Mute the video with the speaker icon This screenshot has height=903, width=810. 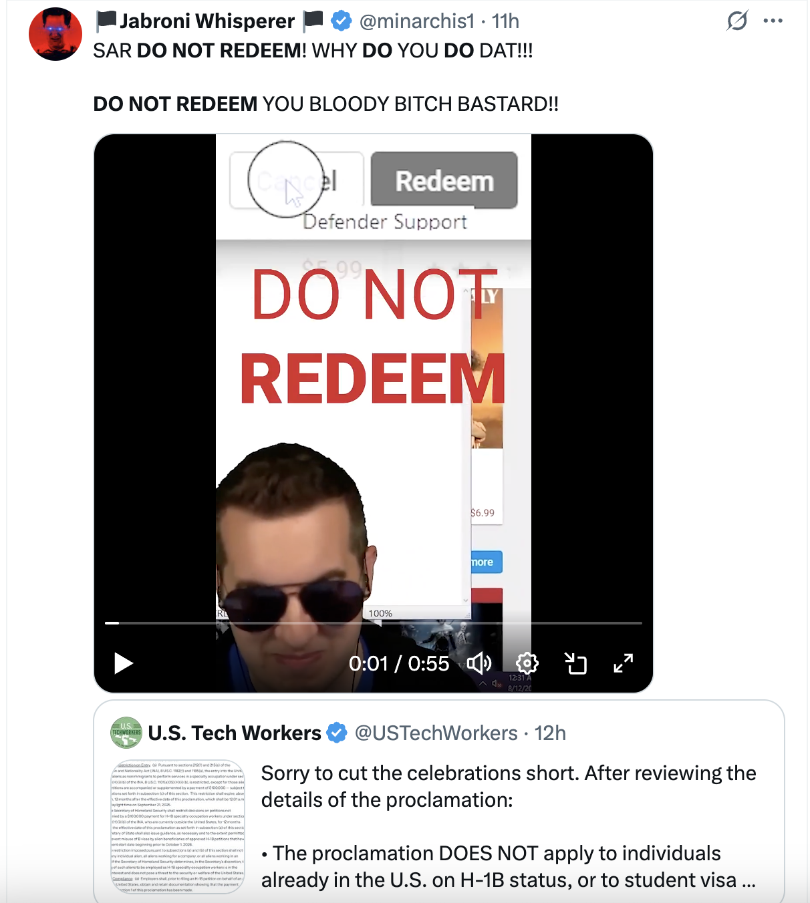479,663
